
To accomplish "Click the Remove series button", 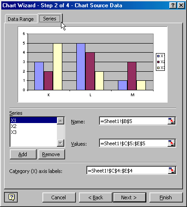I will pos(51,154).
